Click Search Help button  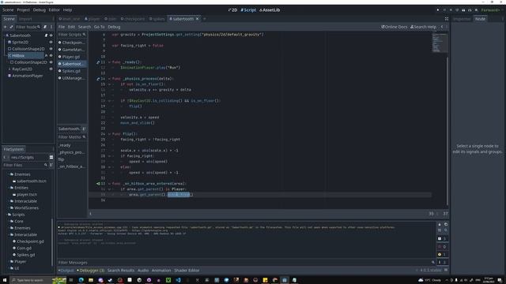click(x=423, y=27)
